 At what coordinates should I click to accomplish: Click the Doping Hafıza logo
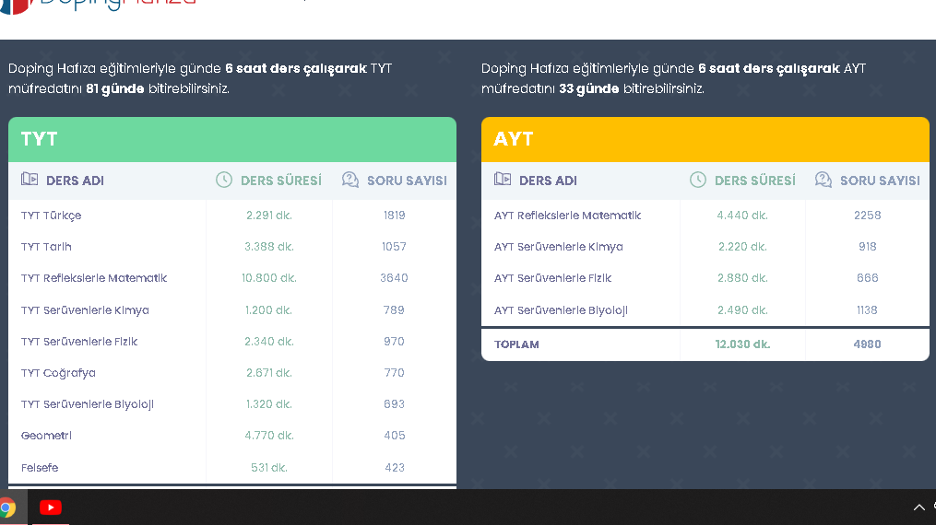pyautogui.click(x=99, y=5)
